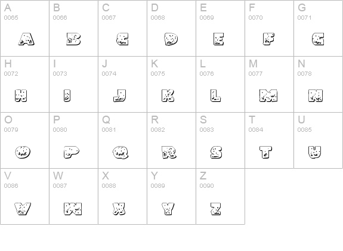The height and width of the screenshot is (251, 343).
Task: Select the Y glyph in cell 0089
Action: (x=168, y=209)
